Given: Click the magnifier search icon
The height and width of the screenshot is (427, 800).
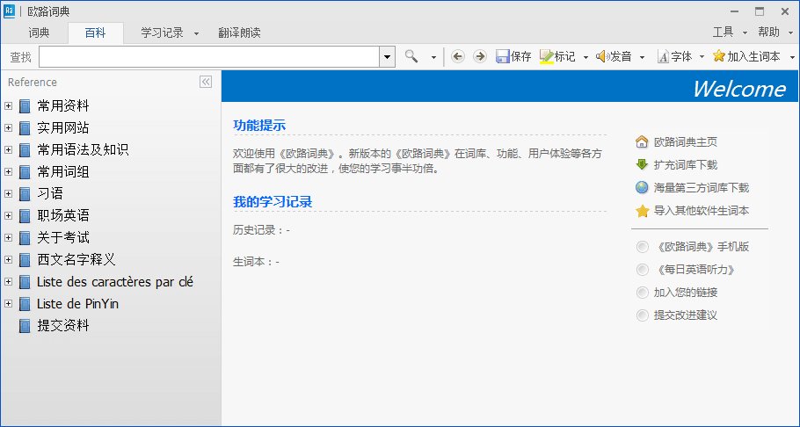Looking at the screenshot, I should pyautogui.click(x=411, y=56).
